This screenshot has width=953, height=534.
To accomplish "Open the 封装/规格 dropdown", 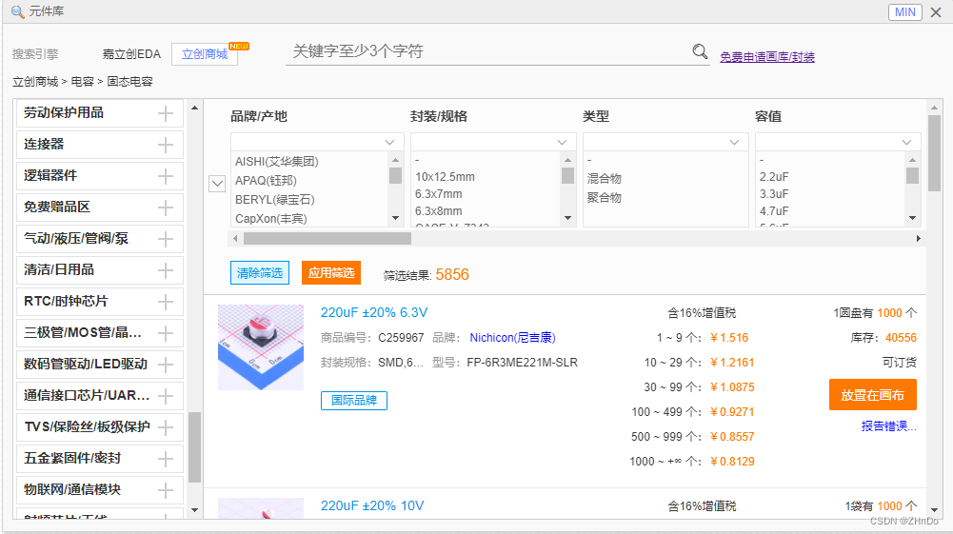I will tap(493, 142).
